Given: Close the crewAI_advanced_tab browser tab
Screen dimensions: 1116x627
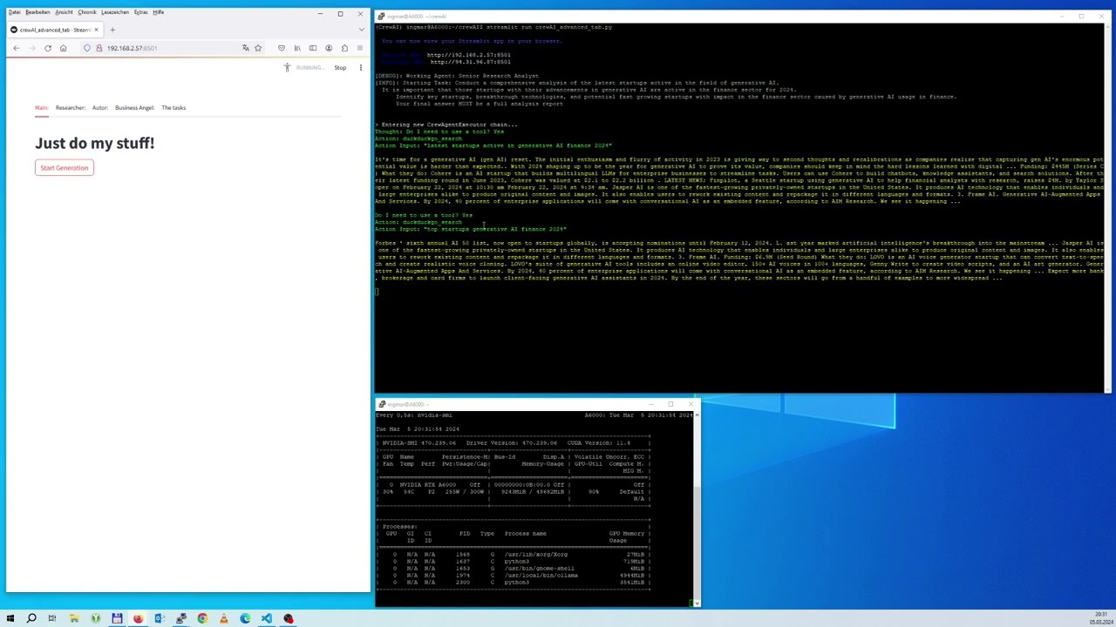Looking at the screenshot, I should coord(96,30).
